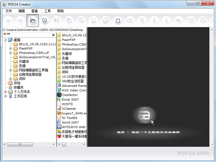
Task: Click the email envelope icon
Action: pyautogui.click(x=191, y=21)
